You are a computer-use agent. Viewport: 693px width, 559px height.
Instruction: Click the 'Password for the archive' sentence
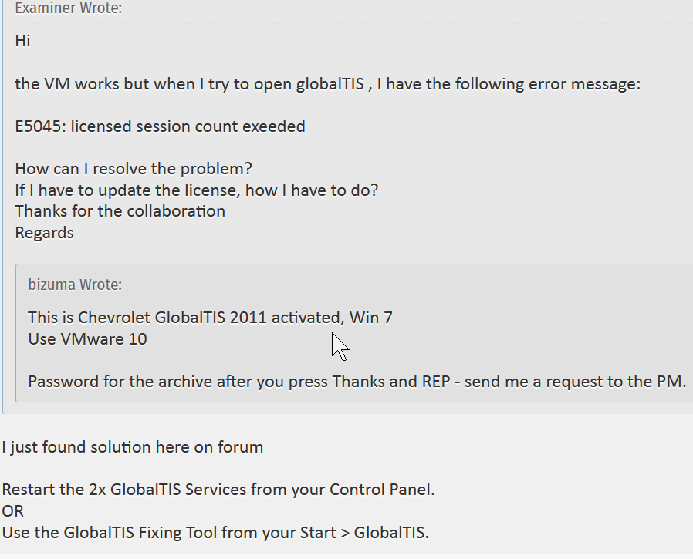pos(357,382)
